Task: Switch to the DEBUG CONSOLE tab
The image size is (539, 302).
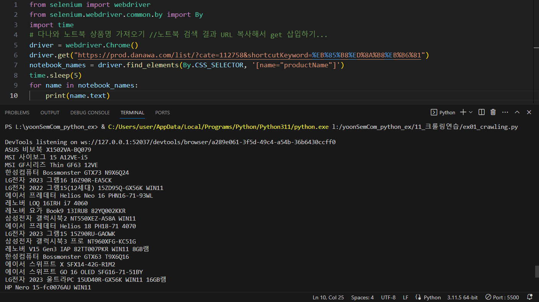Action: [90, 112]
